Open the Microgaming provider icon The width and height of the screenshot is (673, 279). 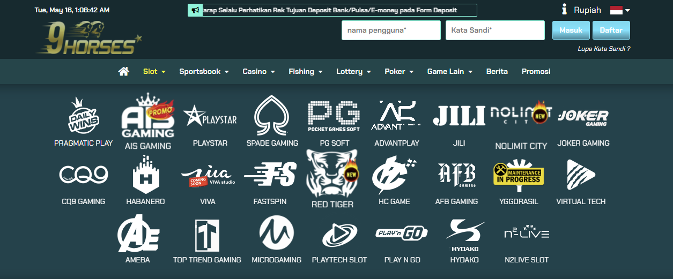pyautogui.click(x=276, y=233)
